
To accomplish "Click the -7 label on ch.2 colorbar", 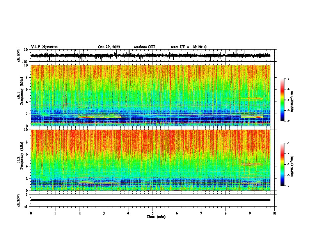I will click(x=288, y=185).
